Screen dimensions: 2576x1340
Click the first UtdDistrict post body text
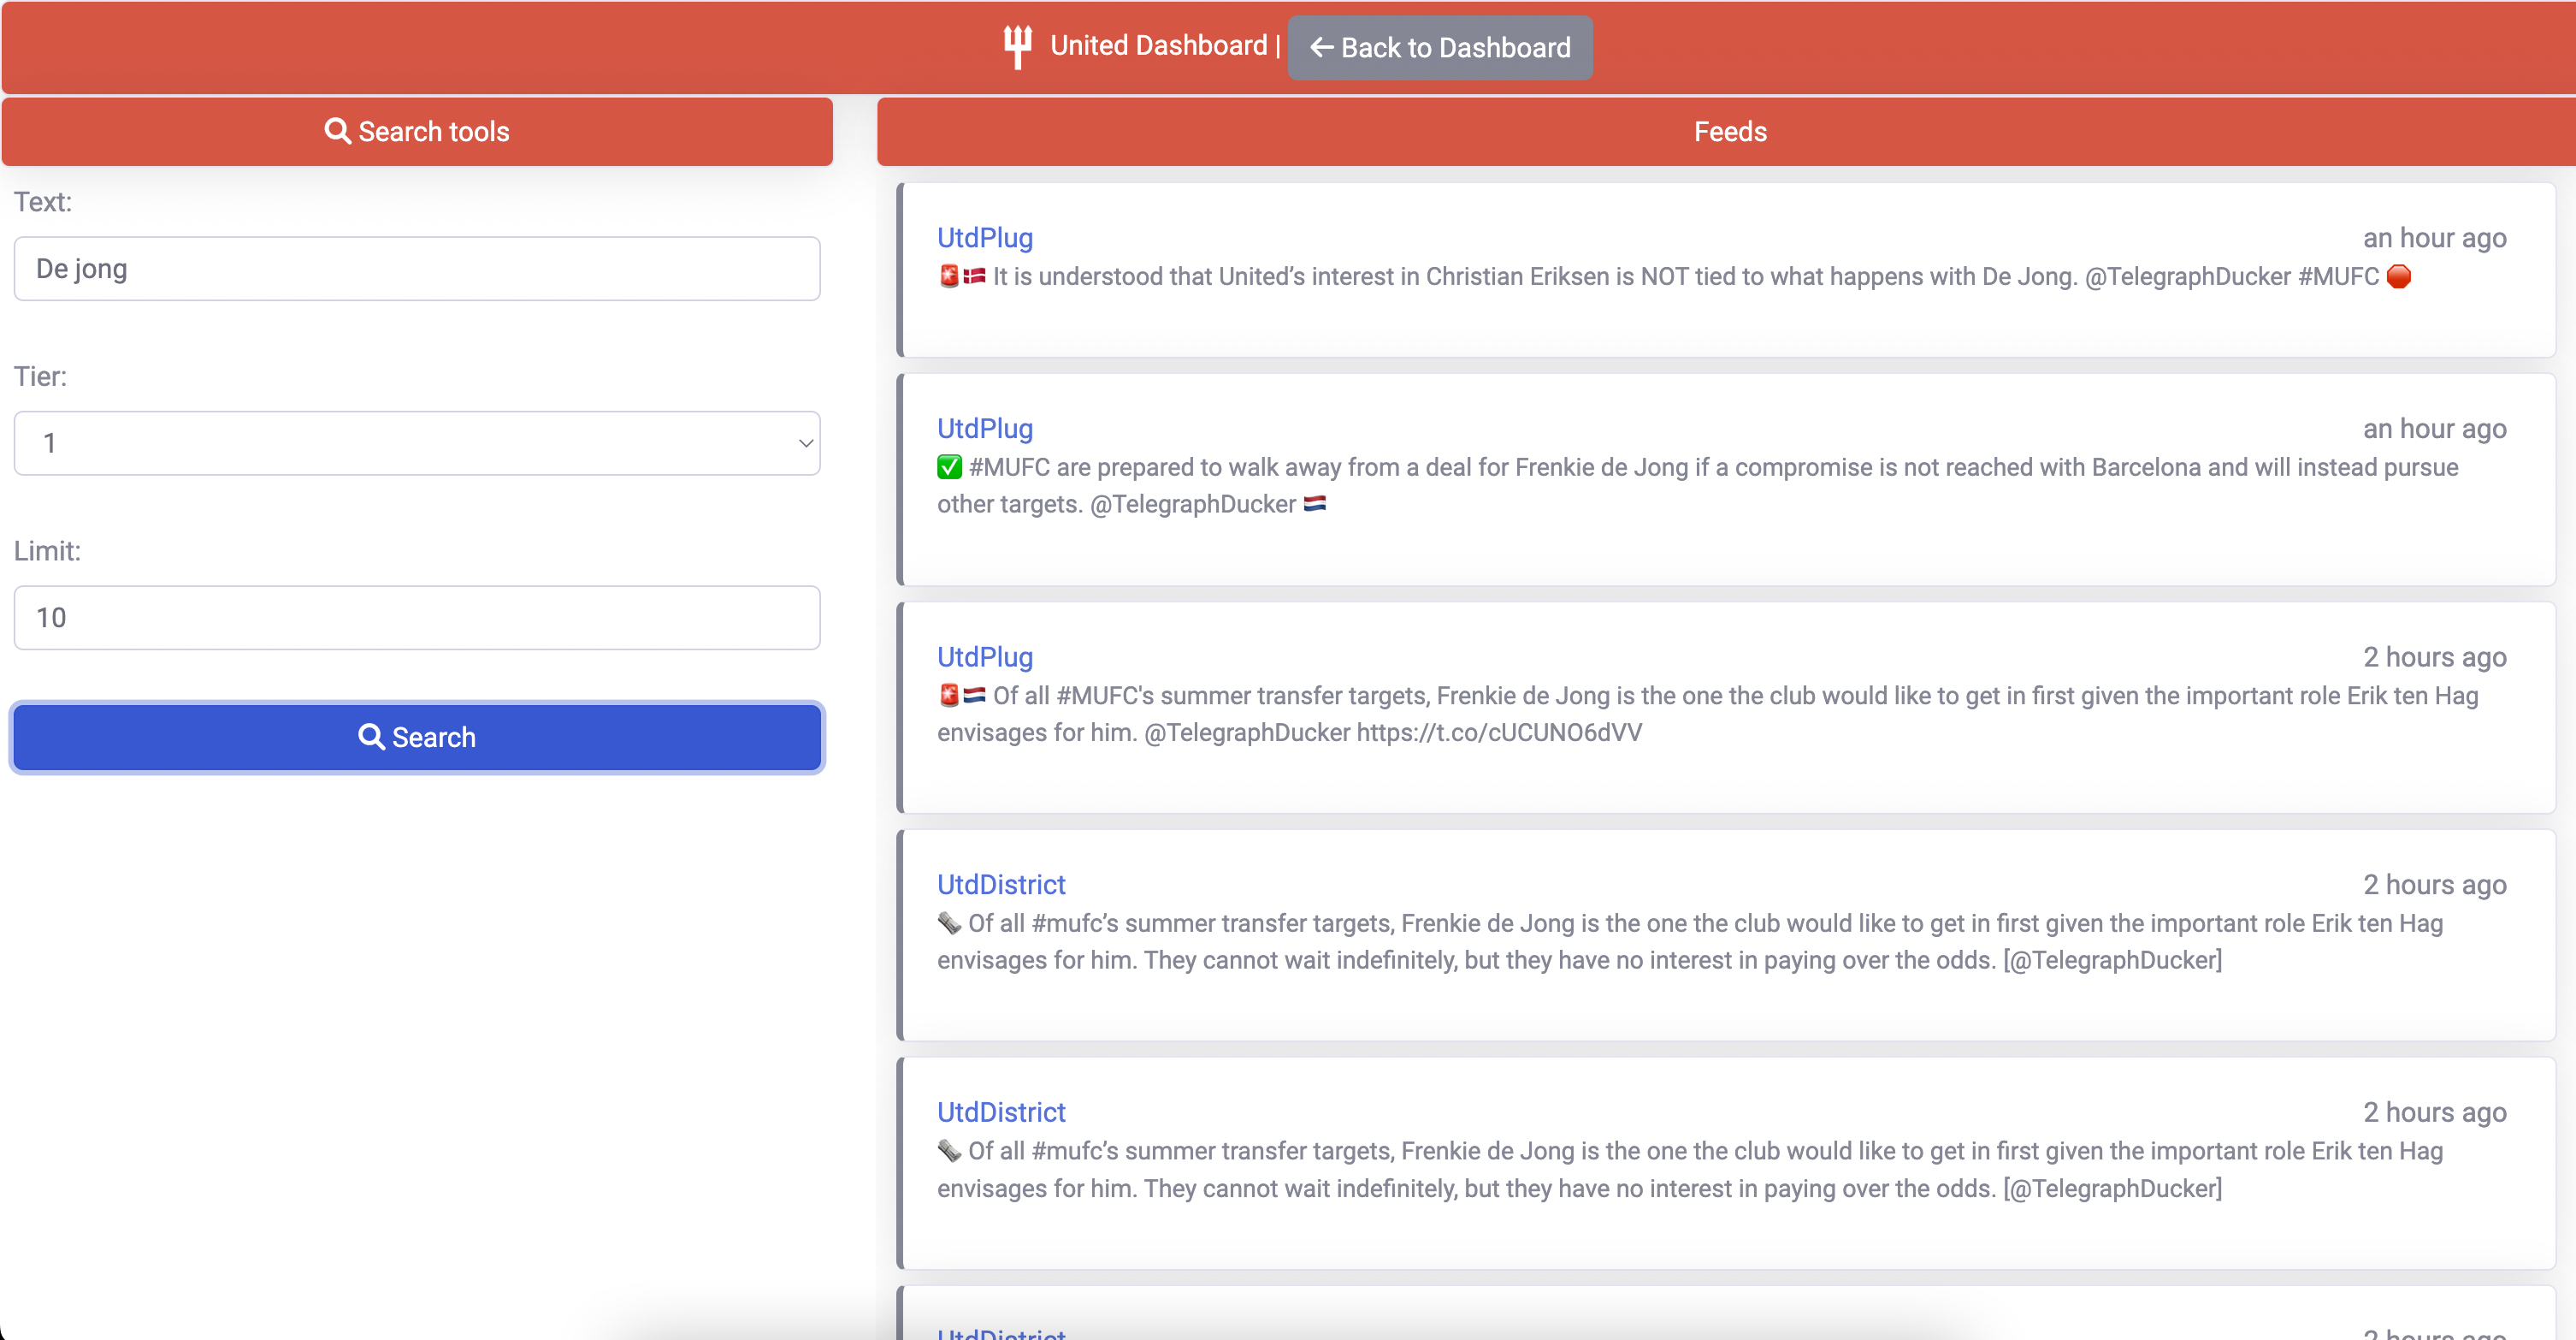pyautogui.click(x=1690, y=942)
